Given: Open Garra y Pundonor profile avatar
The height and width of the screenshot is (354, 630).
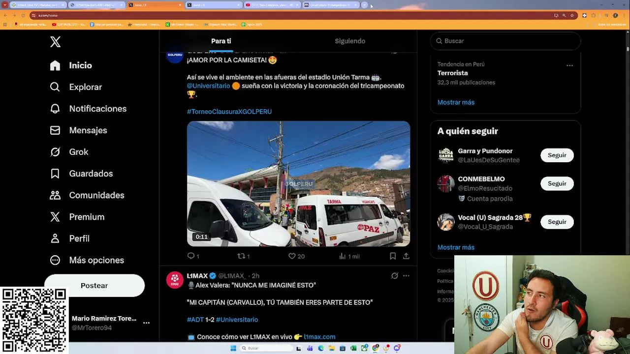Looking at the screenshot, I should tap(446, 155).
